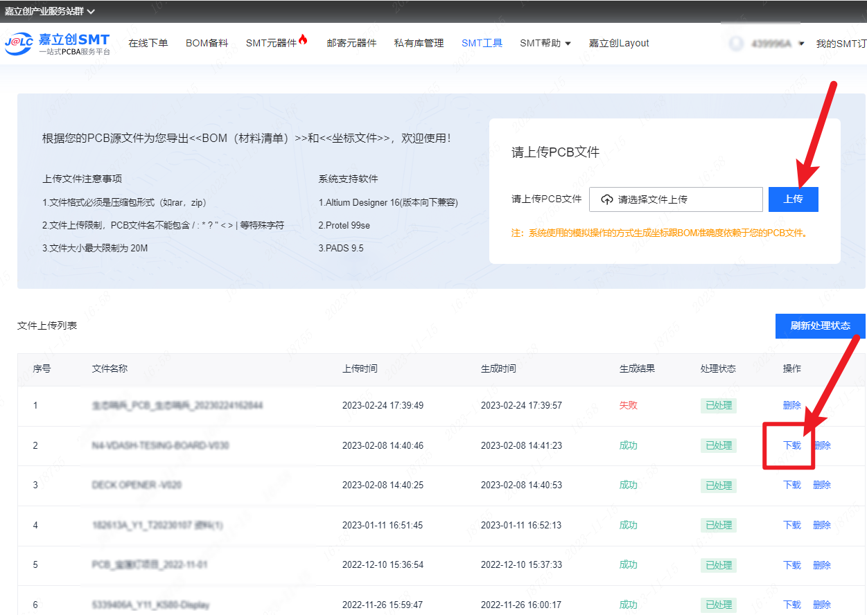Download the file in row 5

791,565
